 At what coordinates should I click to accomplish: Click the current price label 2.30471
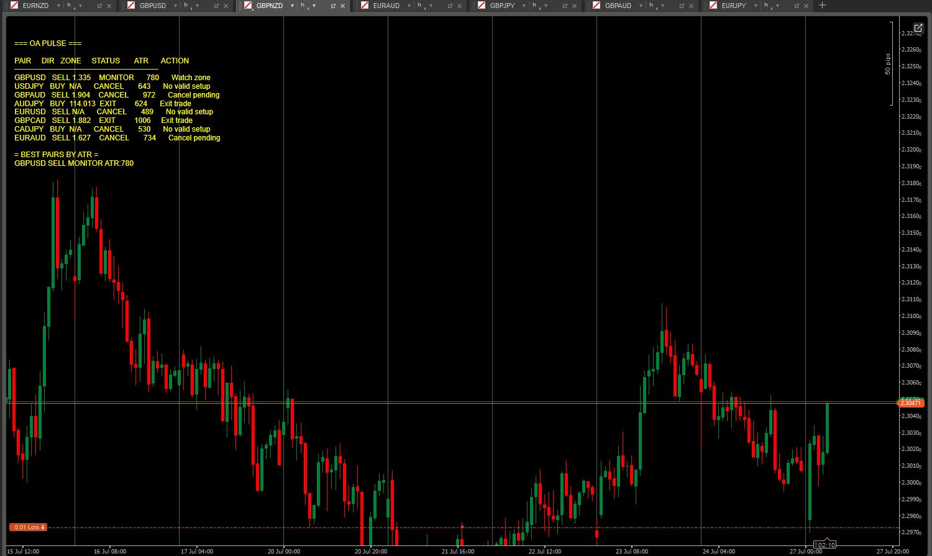pyautogui.click(x=910, y=403)
